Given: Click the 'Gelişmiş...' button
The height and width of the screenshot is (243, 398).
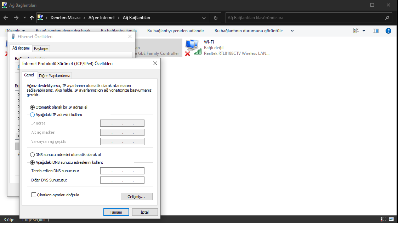Looking at the screenshot, I should click(137, 196).
